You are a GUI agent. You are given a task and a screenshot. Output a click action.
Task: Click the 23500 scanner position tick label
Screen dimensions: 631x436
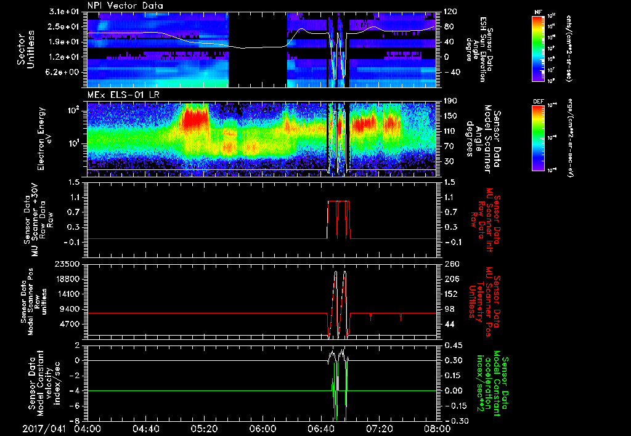click(x=68, y=264)
